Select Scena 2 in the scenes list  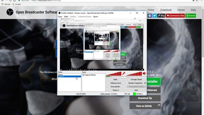pyautogui.click(x=69, y=76)
